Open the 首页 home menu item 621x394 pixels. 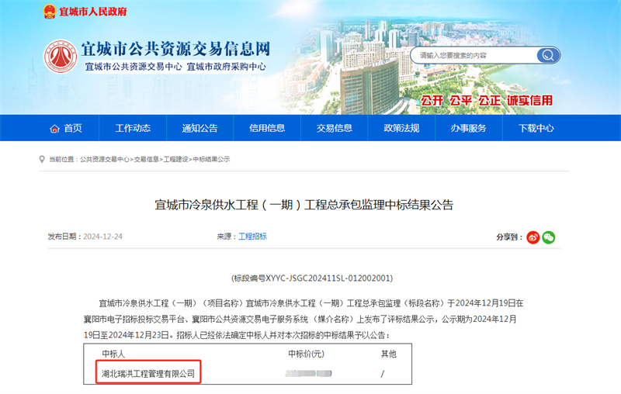[66, 128]
